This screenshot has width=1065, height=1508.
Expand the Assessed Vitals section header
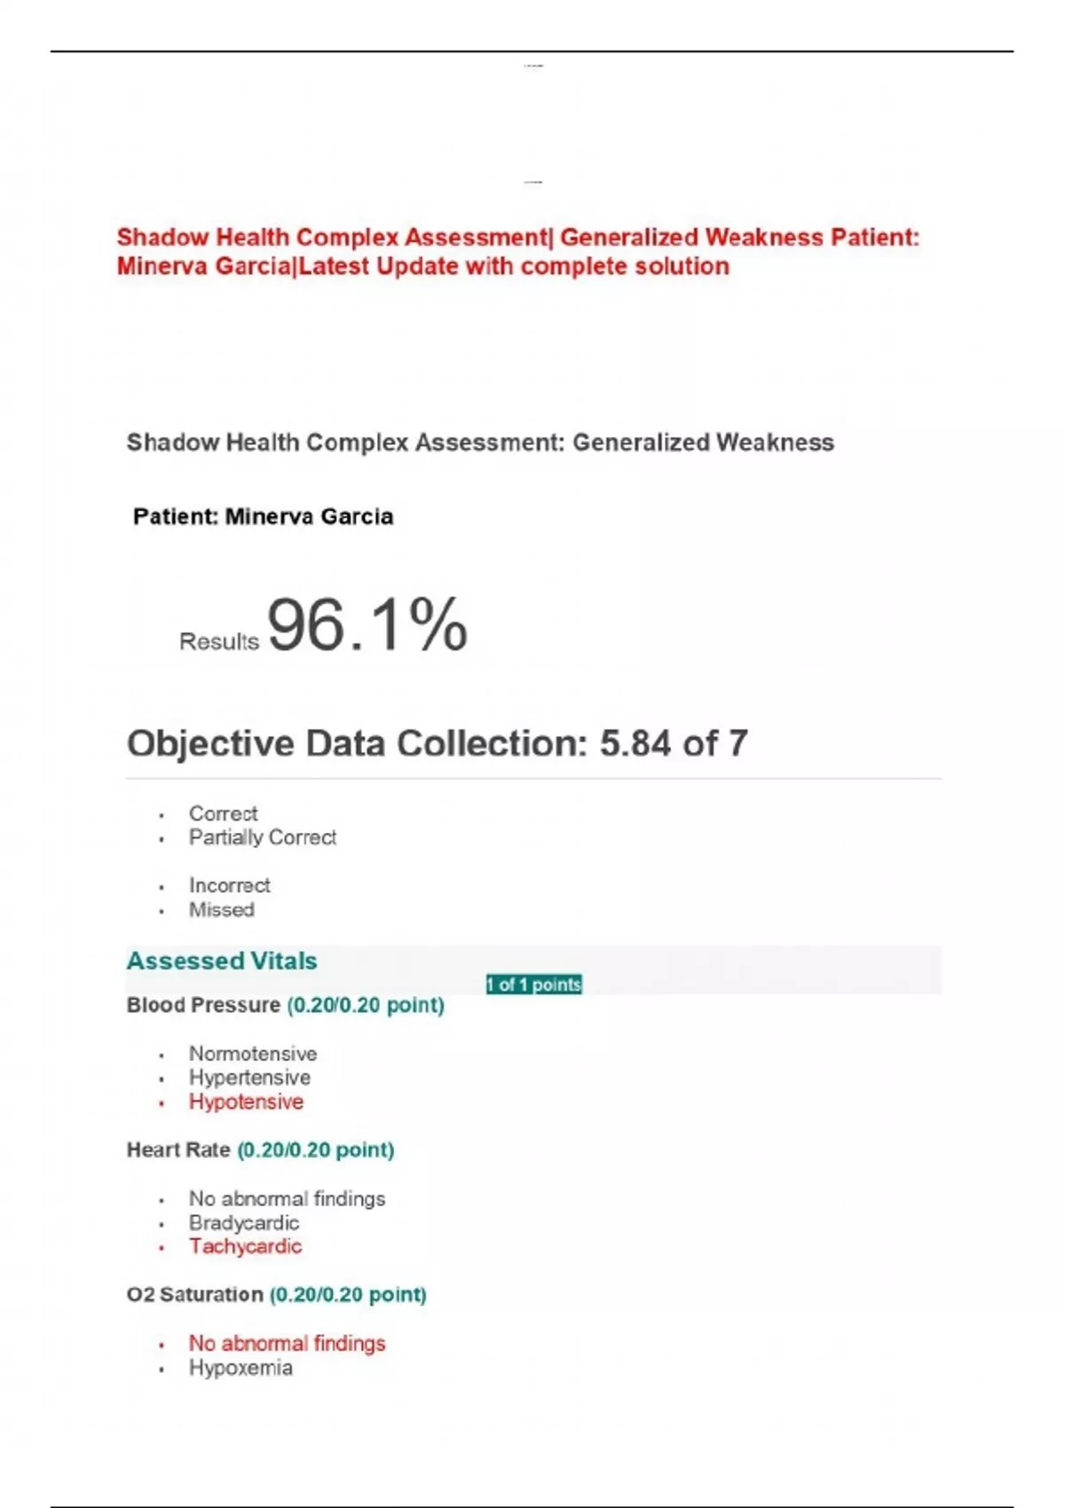click(222, 961)
